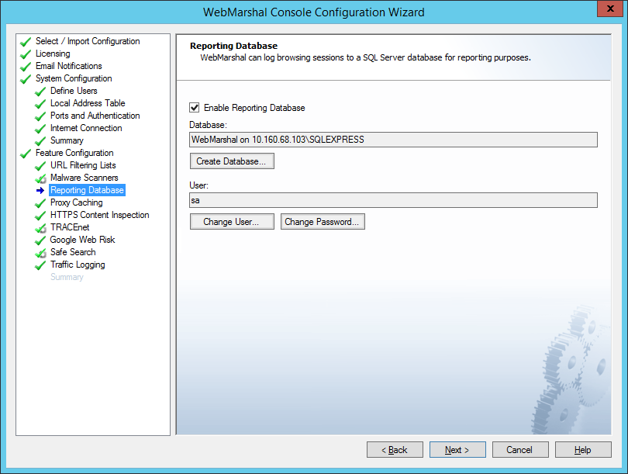The image size is (628, 474).
Task: Open the System Configuration section
Action: click(x=73, y=78)
